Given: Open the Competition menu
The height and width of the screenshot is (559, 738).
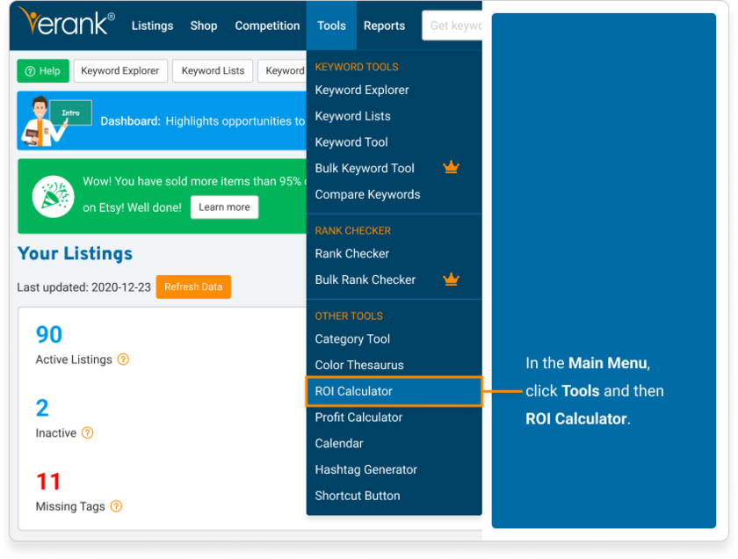Looking at the screenshot, I should click(267, 25).
